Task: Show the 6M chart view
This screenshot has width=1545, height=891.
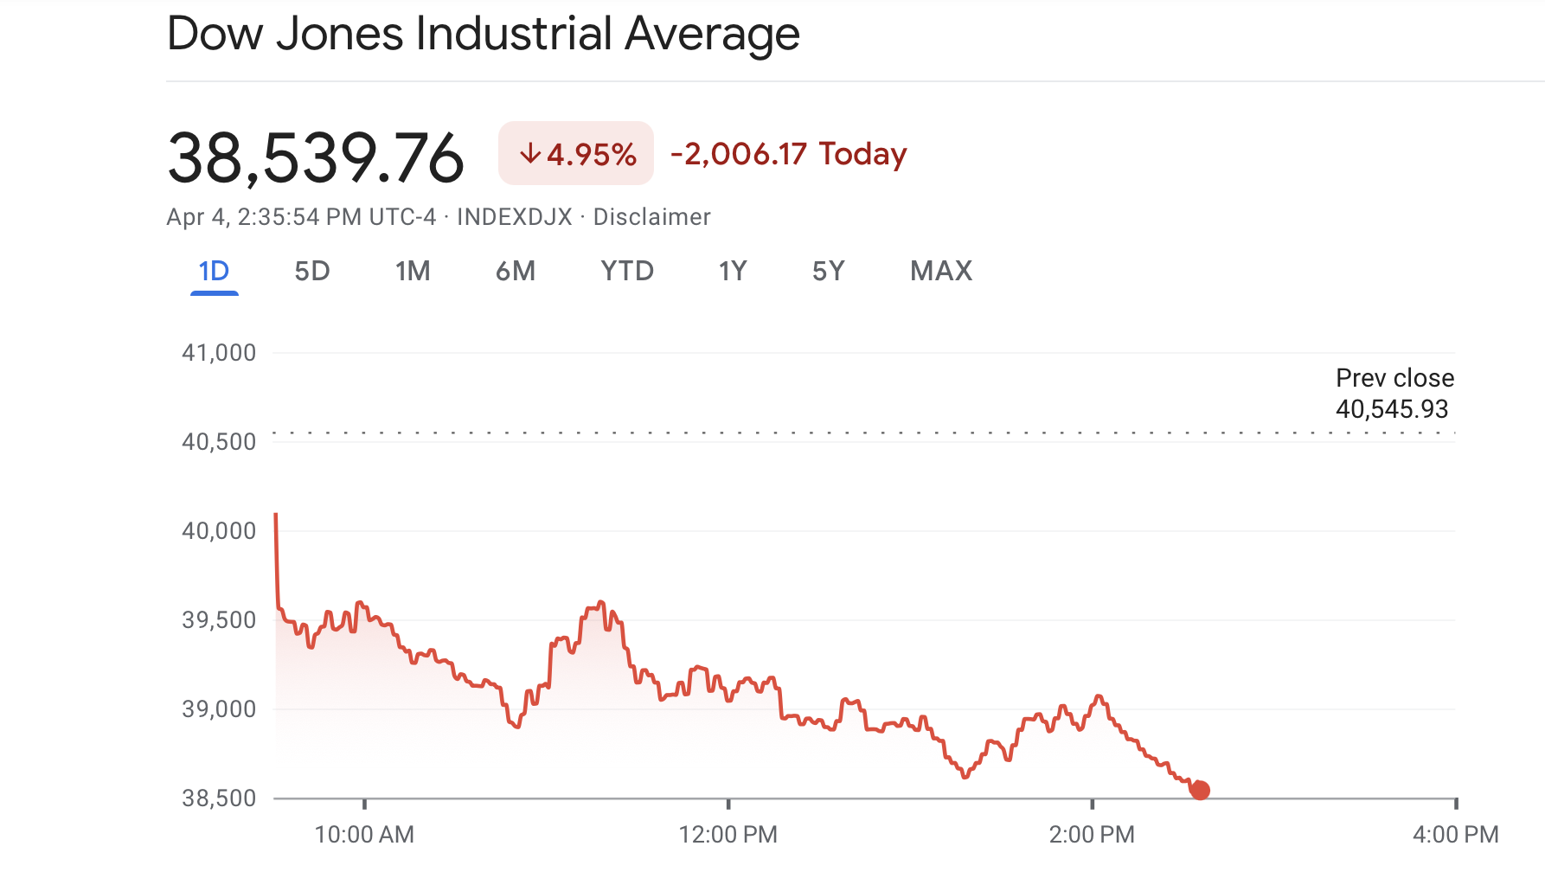Action: pyautogui.click(x=516, y=272)
